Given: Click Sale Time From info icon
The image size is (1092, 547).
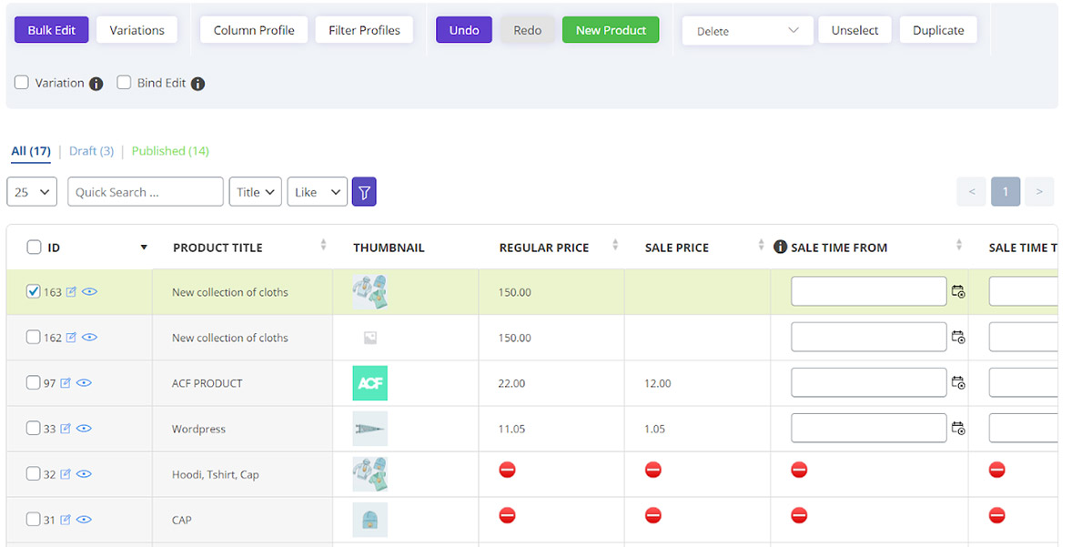Looking at the screenshot, I should [780, 247].
